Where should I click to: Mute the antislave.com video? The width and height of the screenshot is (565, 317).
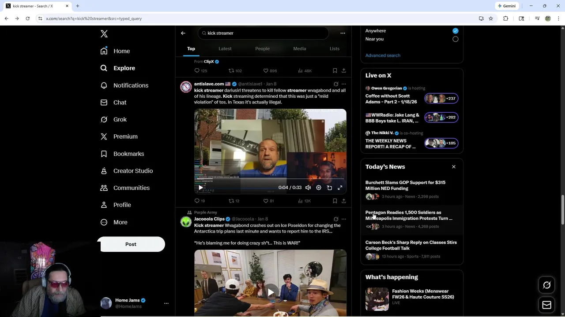tap(308, 188)
